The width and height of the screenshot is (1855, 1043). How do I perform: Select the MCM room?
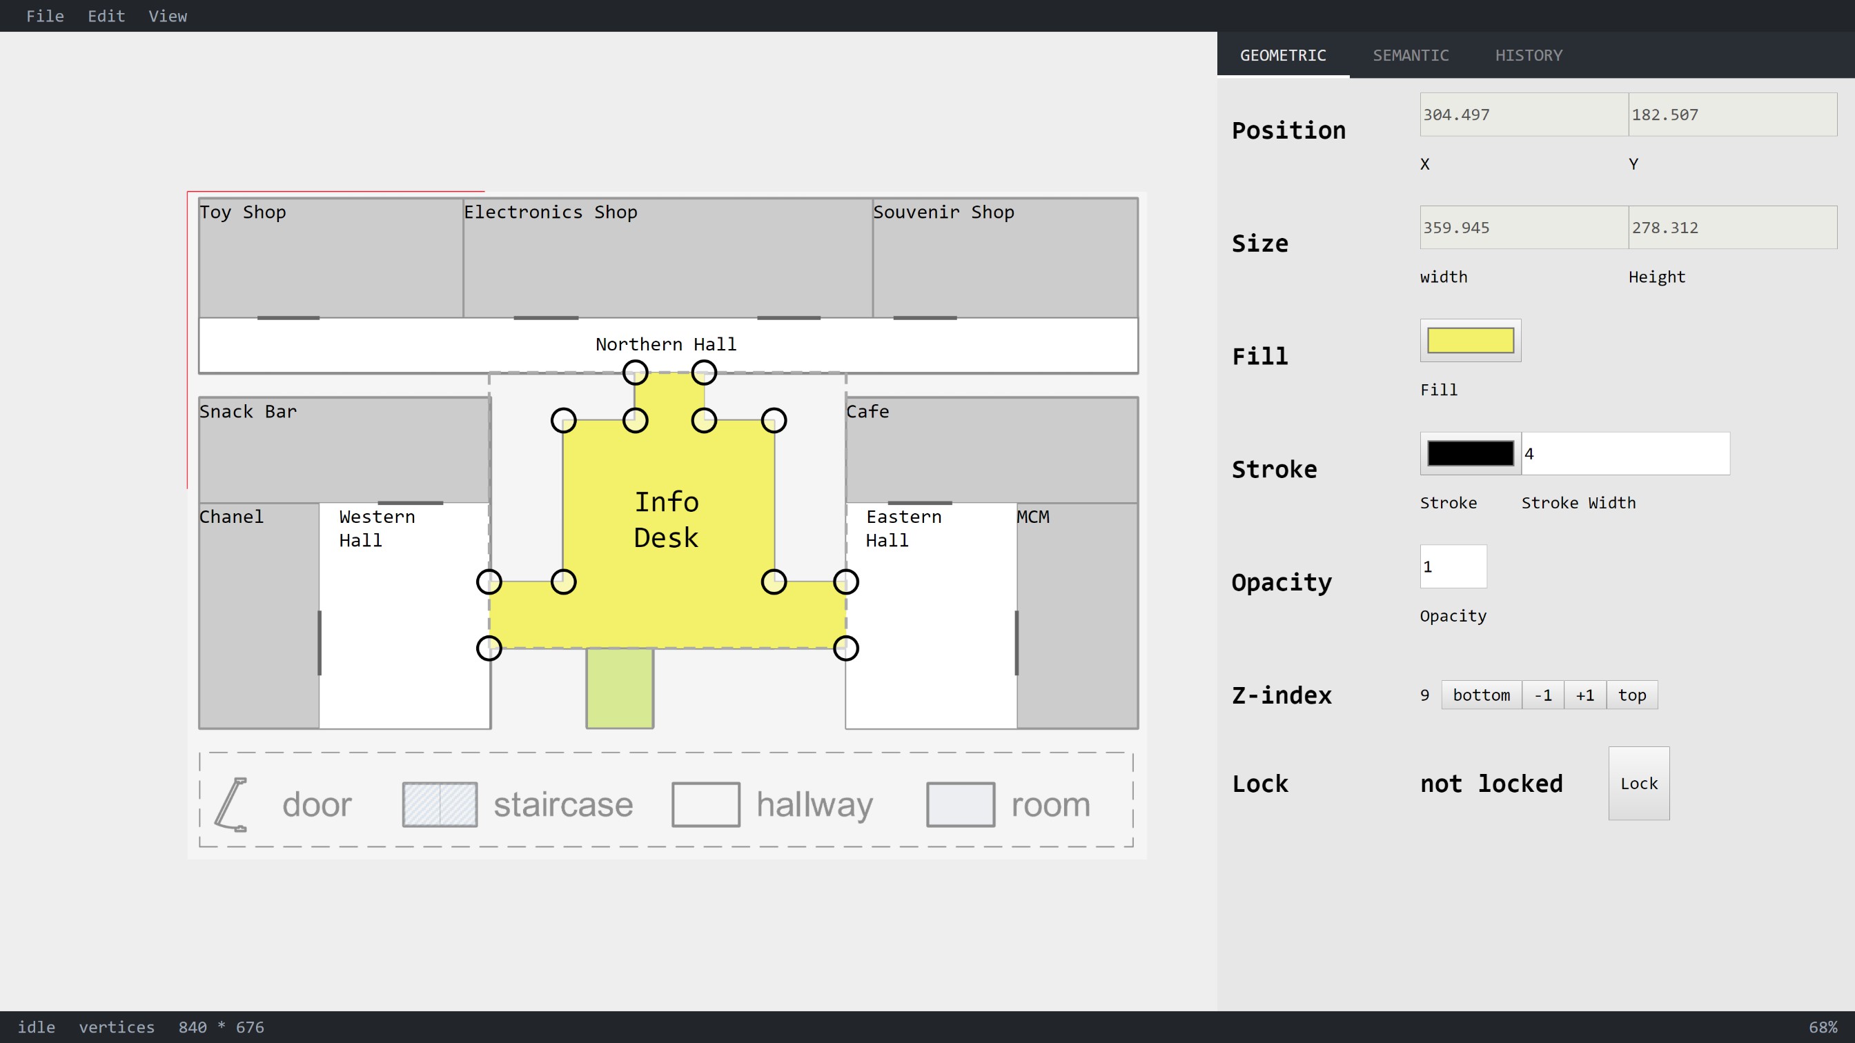pos(1077,616)
